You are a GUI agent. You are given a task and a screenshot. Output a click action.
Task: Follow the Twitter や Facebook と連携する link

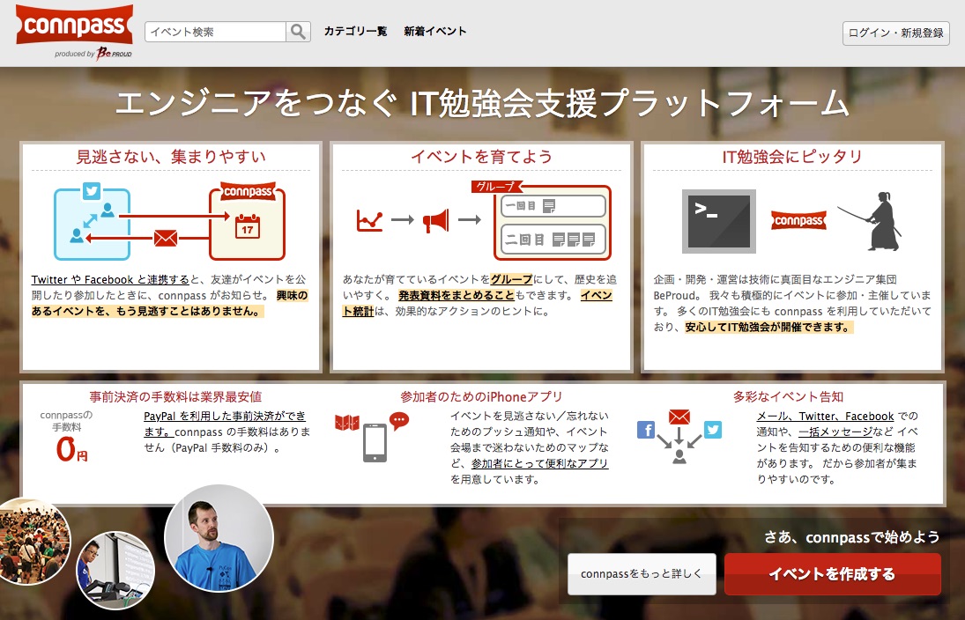tap(110, 280)
